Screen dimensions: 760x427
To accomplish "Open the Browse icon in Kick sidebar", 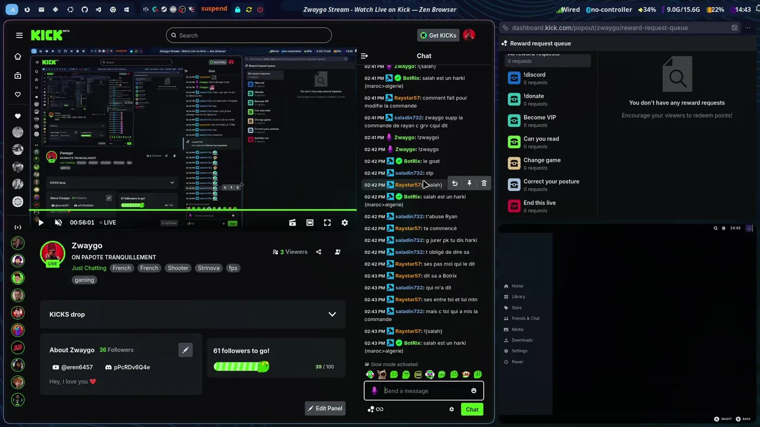I will pyautogui.click(x=18, y=76).
